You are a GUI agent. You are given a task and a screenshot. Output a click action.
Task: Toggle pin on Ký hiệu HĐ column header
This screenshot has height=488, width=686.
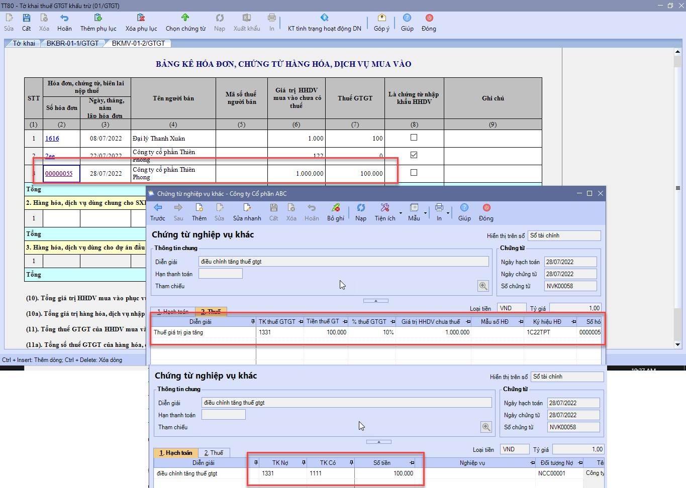tap(573, 322)
